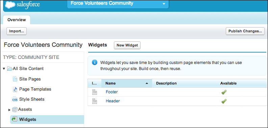
Task: Open Style Sheets in the sidebar
Action: coord(32,99)
